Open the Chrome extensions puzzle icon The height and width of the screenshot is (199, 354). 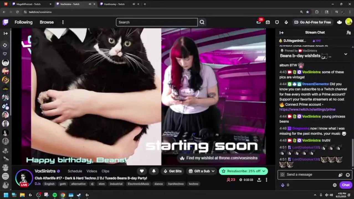point(317,12)
